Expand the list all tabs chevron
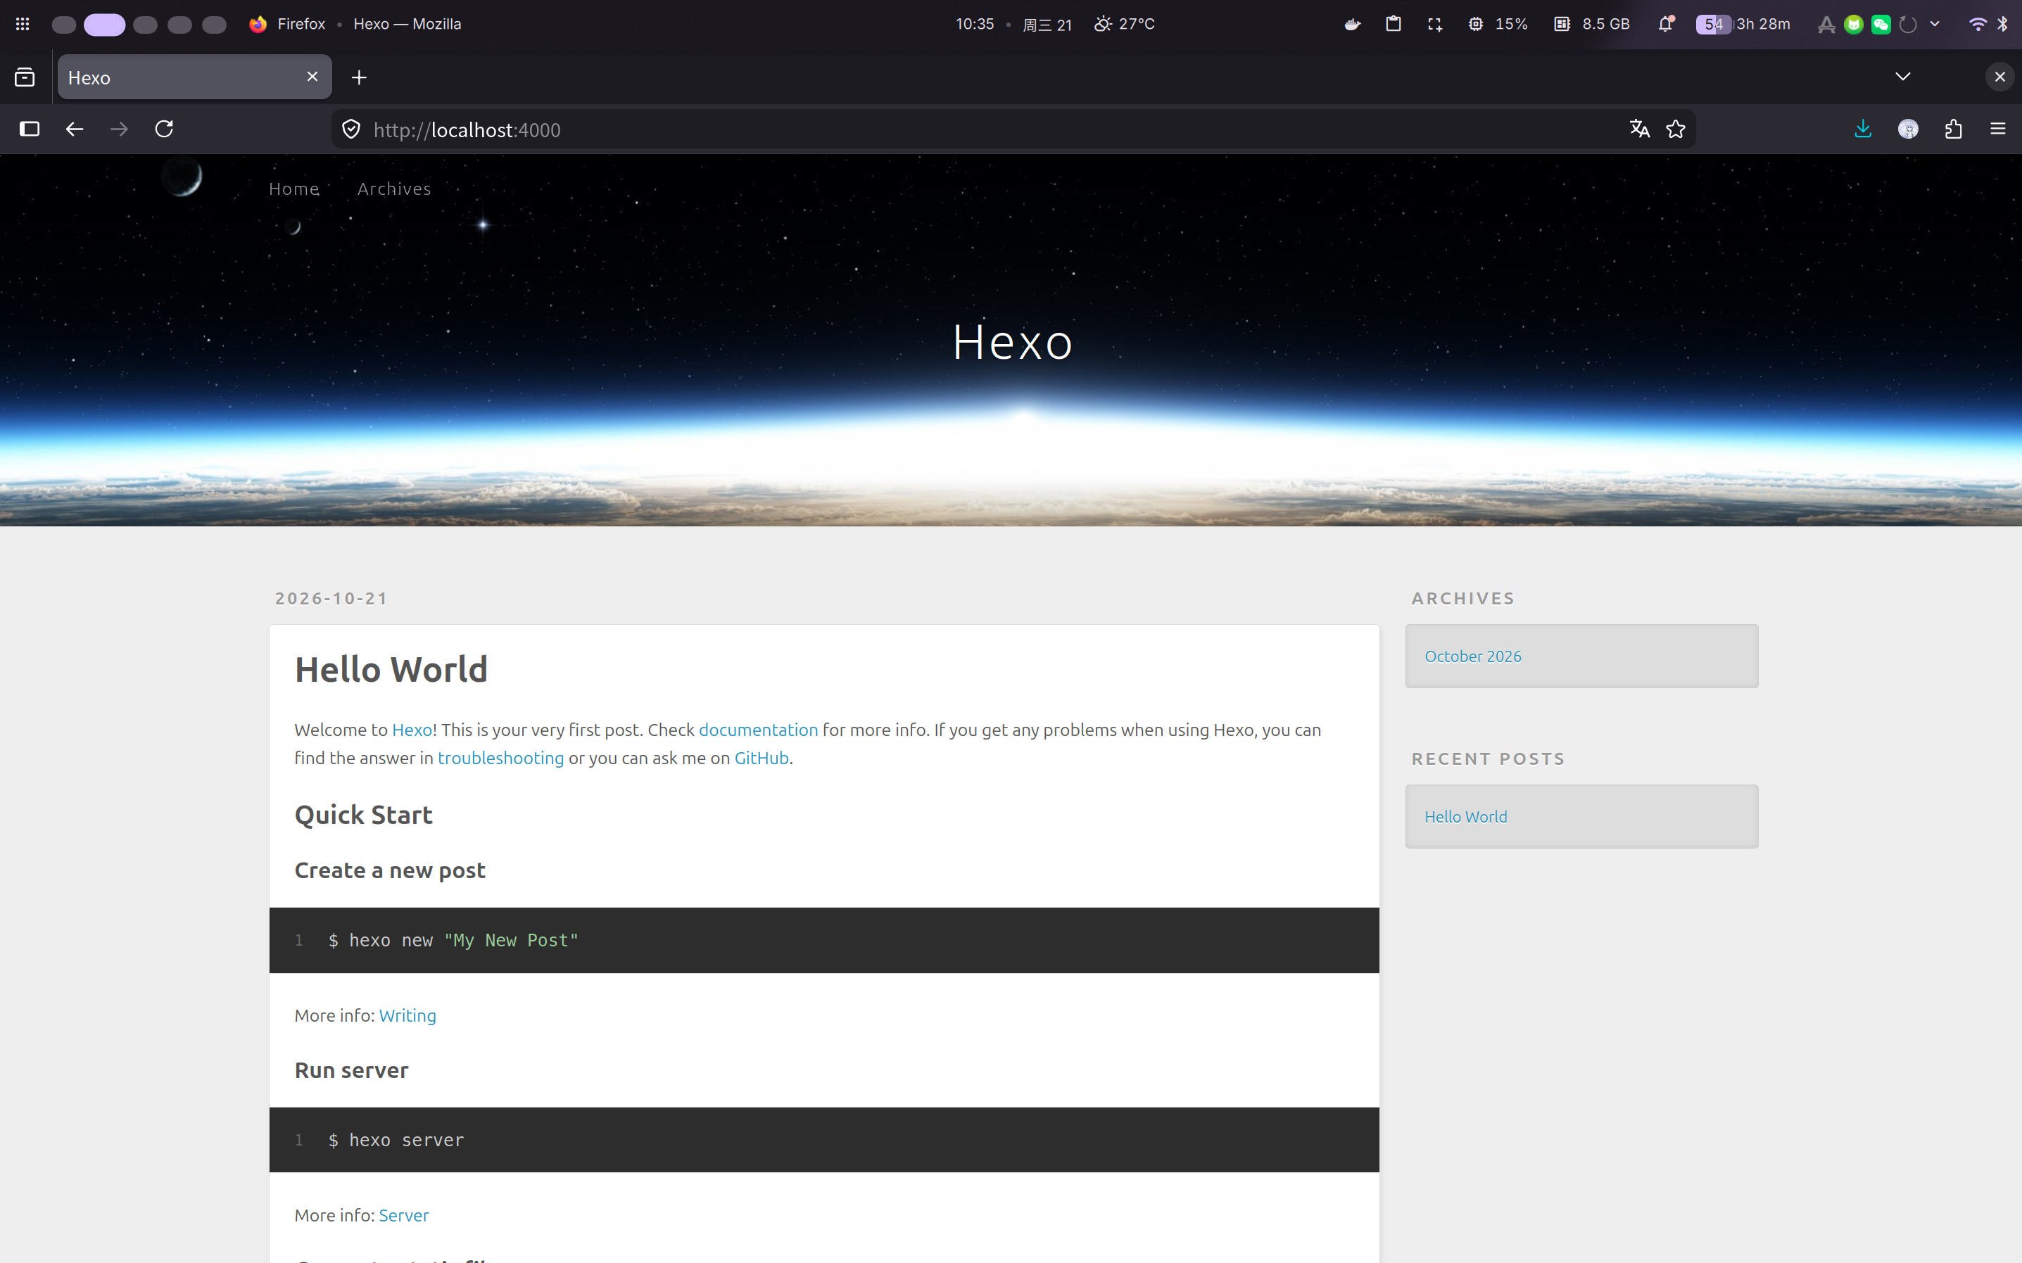The image size is (2022, 1263). [x=1902, y=77]
